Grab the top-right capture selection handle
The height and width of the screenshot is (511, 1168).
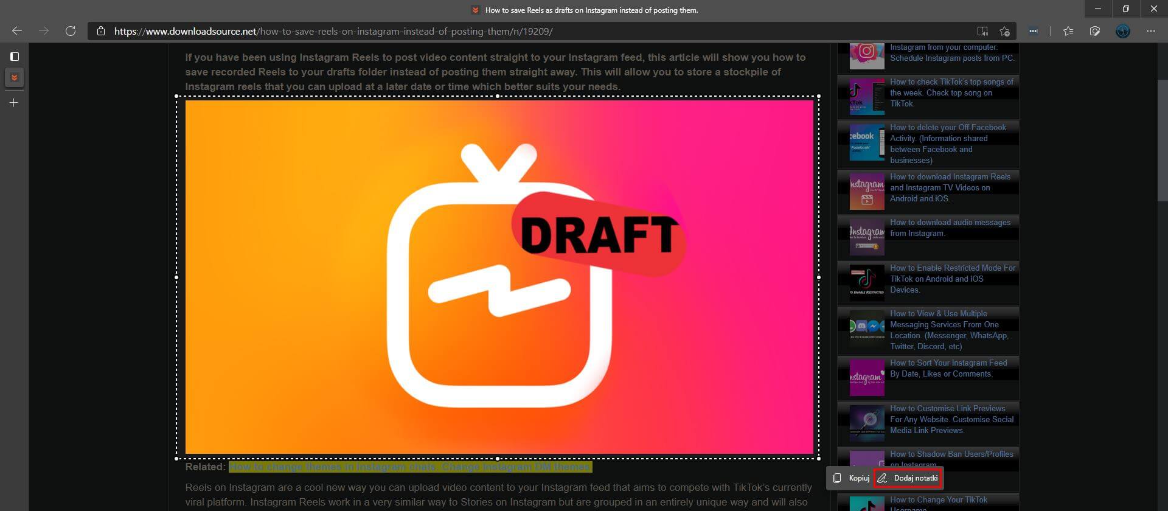[819, 96]
